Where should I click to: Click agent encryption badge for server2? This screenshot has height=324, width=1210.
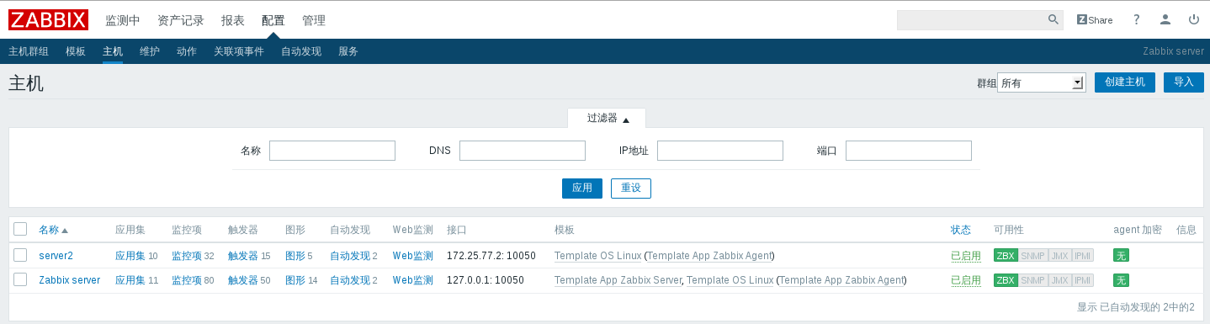[x=1121, y=256]
